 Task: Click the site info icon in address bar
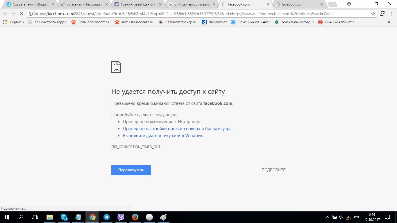pyautogui.click(x=31, y=14)
